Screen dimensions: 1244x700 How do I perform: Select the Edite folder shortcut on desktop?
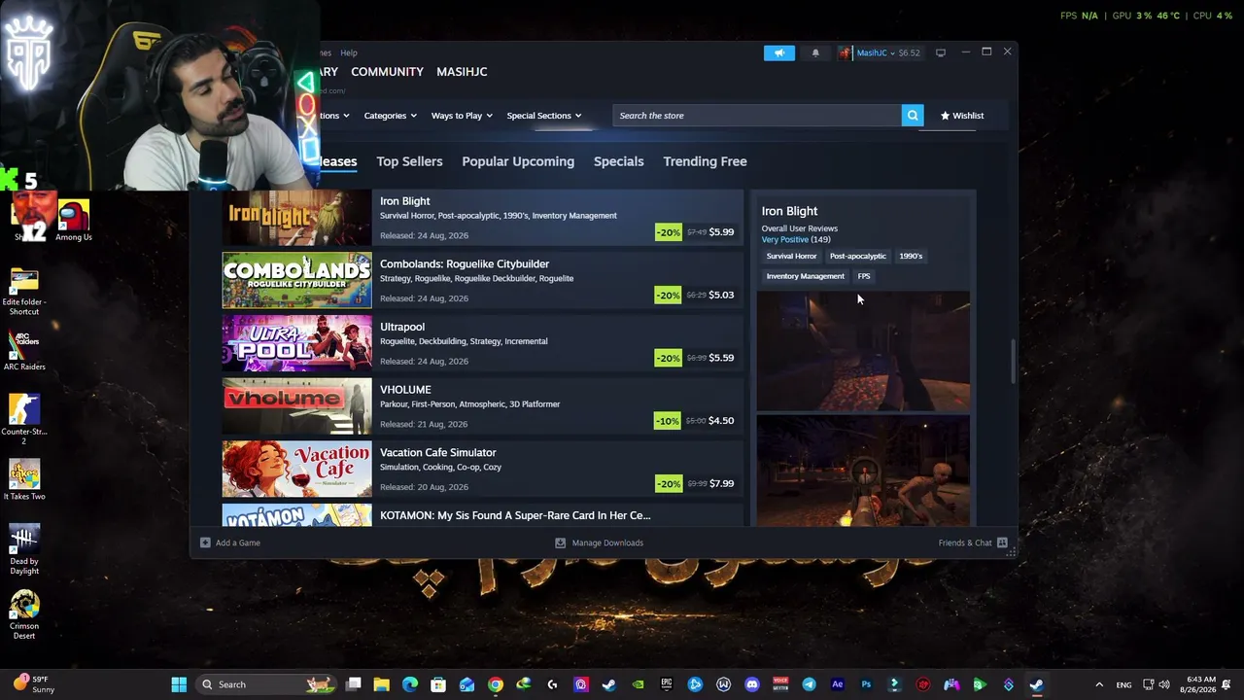[24, 293]
